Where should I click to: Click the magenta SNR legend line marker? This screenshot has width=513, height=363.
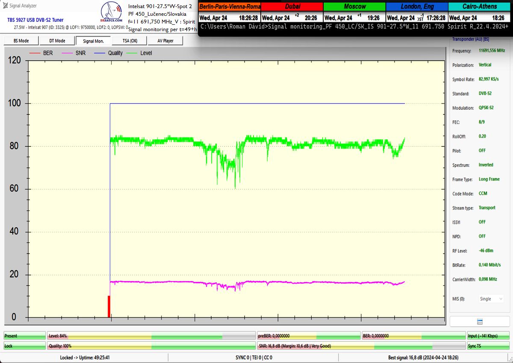coord(67,53)
